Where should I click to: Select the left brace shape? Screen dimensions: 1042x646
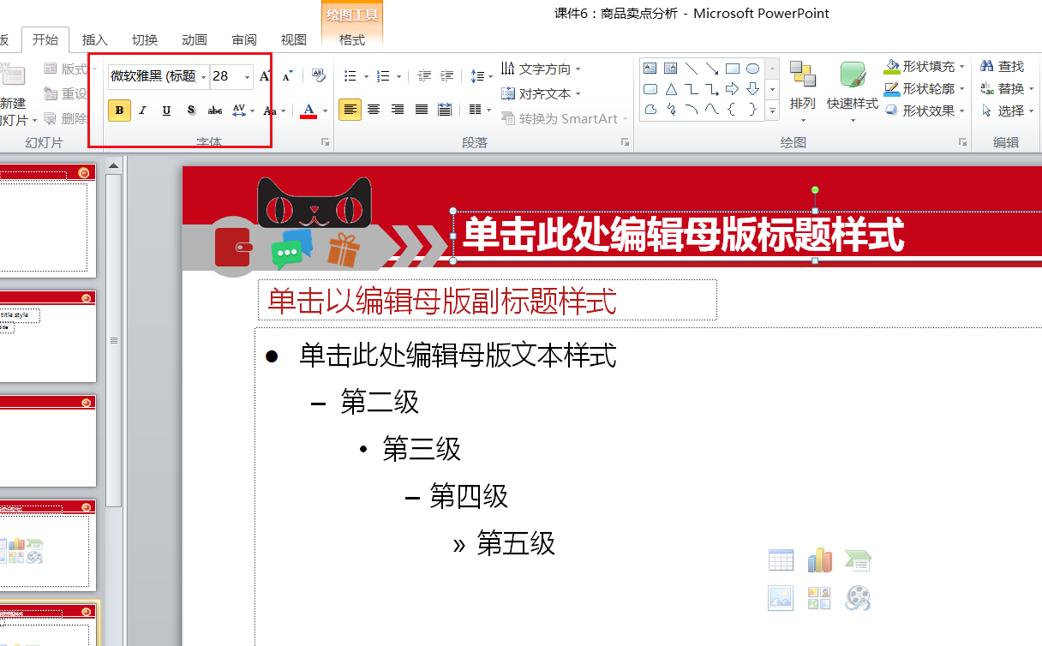pos(732,109)
